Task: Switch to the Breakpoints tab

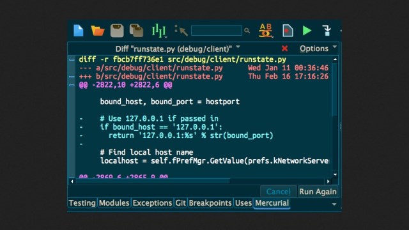Action: [x=210, y=203]
